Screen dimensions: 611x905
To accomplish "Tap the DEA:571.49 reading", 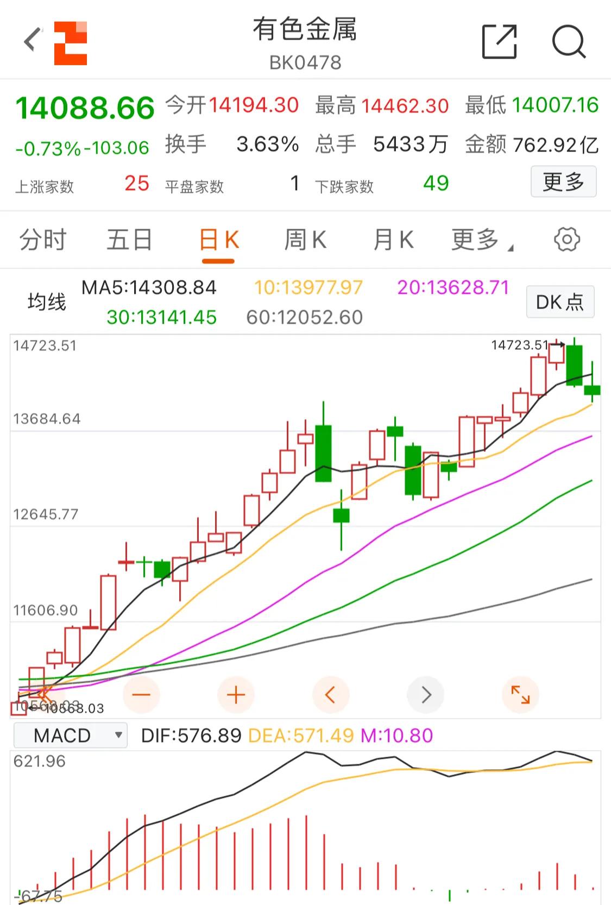I will (x=301, y=736).
